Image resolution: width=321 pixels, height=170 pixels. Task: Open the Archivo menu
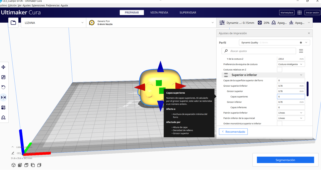pos(3,5)
